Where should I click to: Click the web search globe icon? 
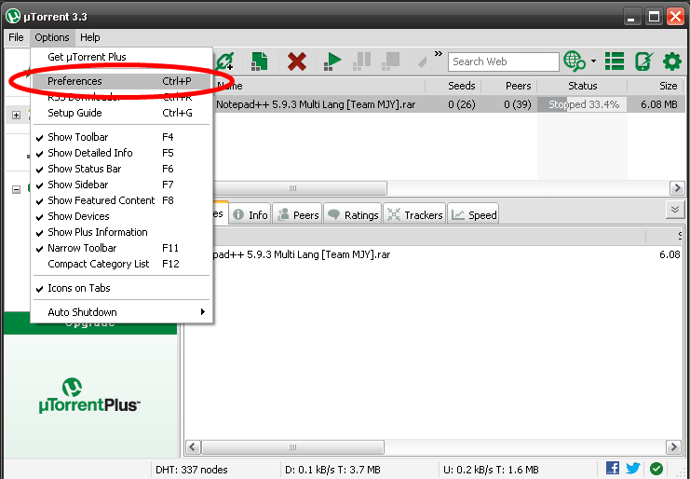point(575,62)
